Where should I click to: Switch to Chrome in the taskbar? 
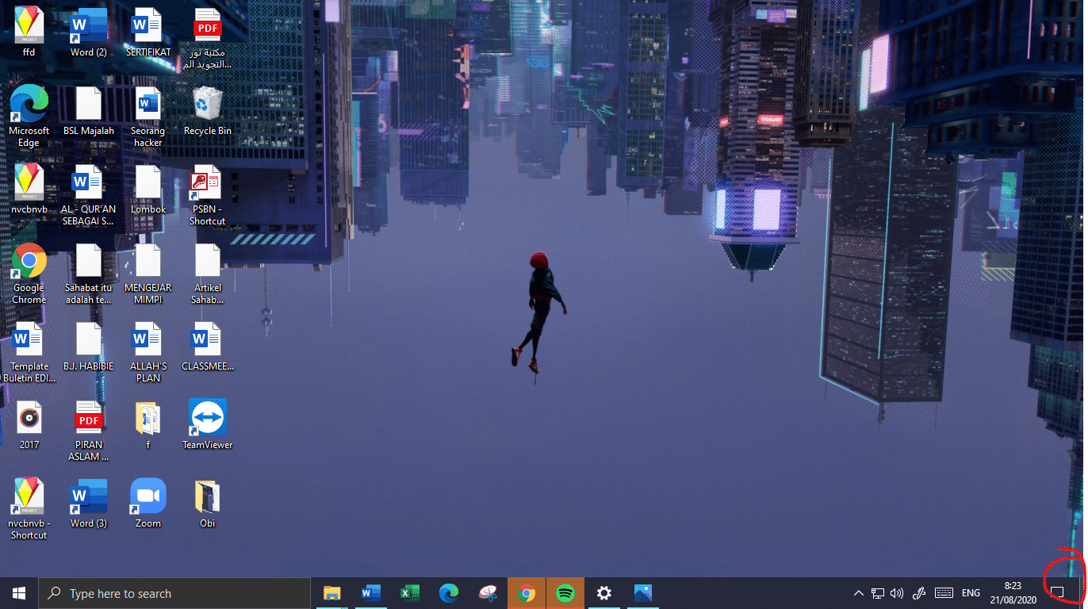(x=527, y=593)
